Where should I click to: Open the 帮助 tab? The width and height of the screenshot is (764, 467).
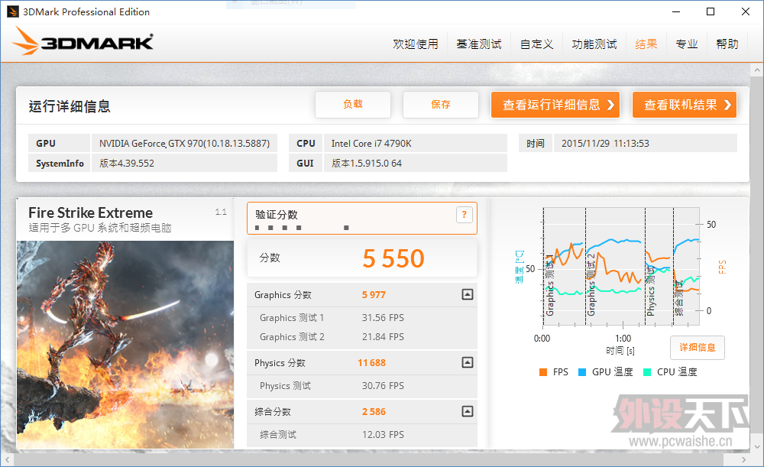[727, 44]
